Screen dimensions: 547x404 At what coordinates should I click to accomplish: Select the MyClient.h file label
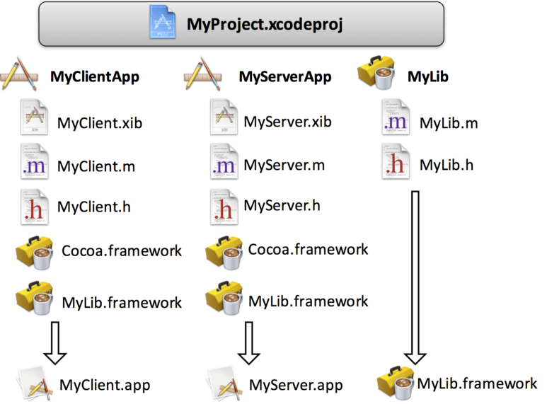pos(94,207)
